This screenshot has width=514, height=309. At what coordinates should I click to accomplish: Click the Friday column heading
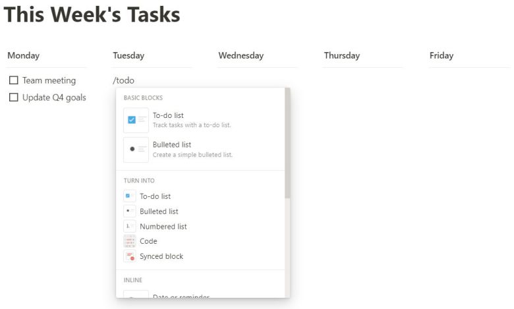click(442, 55)
